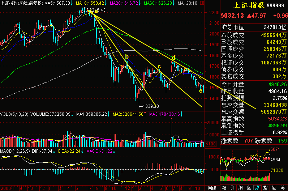
Task: Click the high price marker 2245.43
Action: [97, 10]
